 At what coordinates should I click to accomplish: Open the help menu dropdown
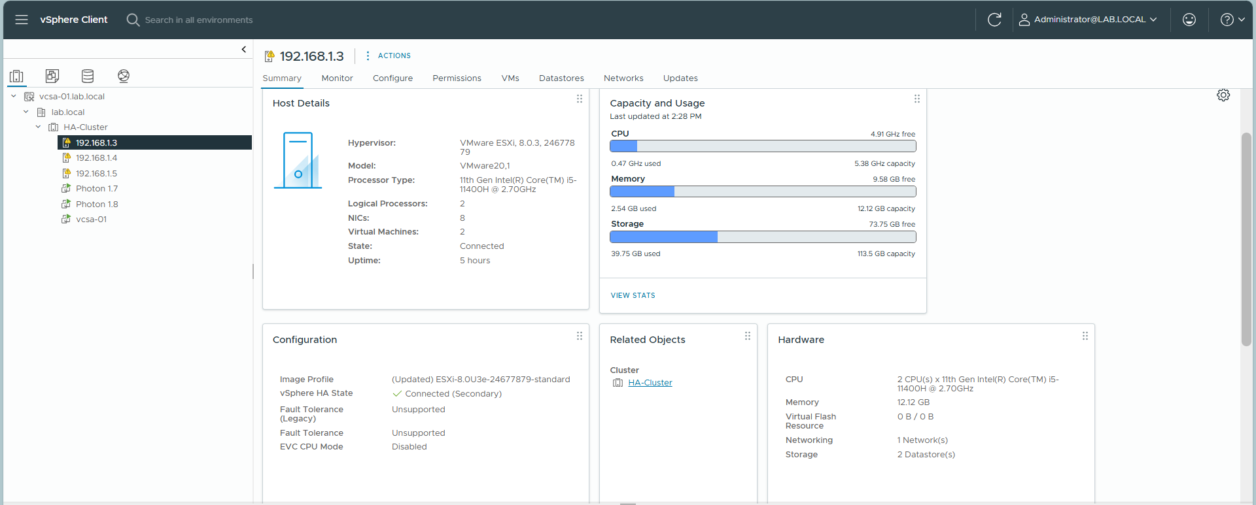tap(1232, 20)
